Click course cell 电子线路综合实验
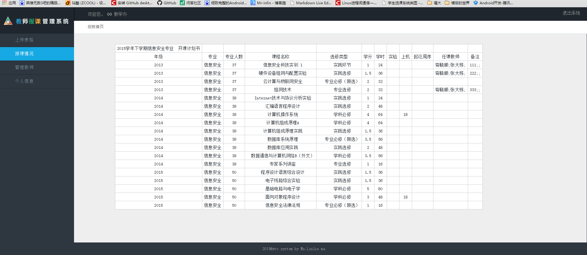Viewport: 587px width, 255px height. point(280,180)
